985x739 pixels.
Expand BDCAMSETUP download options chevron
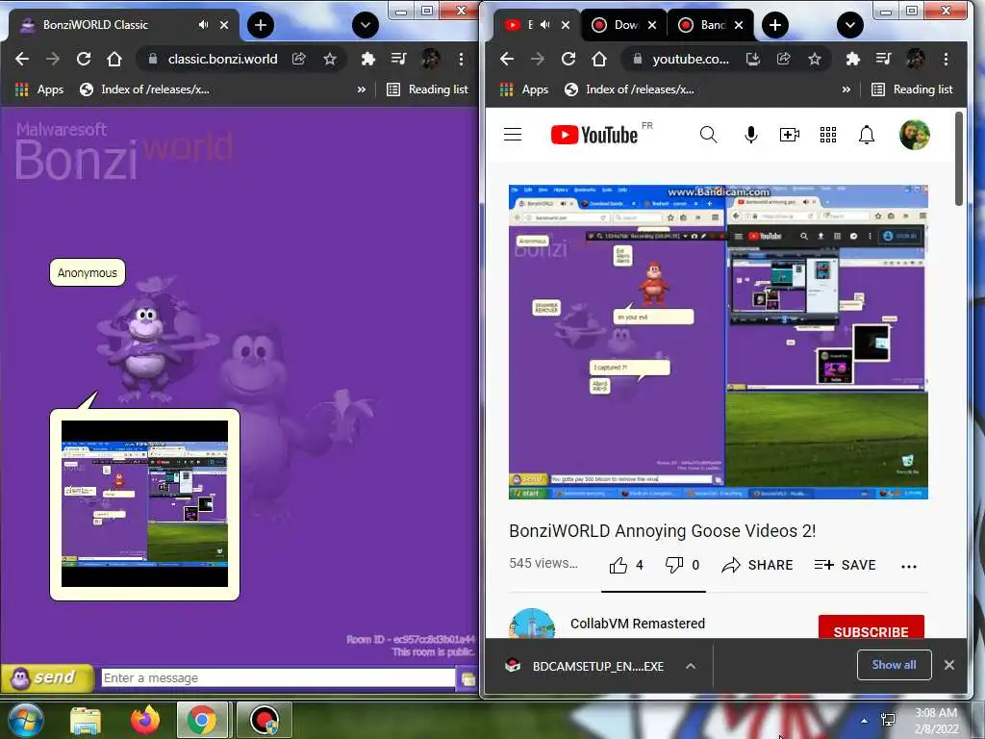[x=691, y=666]
